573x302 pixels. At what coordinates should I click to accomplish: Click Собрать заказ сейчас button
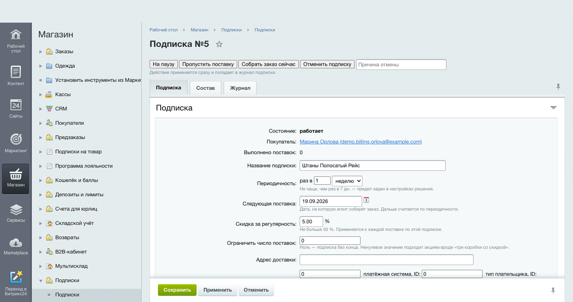[x=269, y=64]
